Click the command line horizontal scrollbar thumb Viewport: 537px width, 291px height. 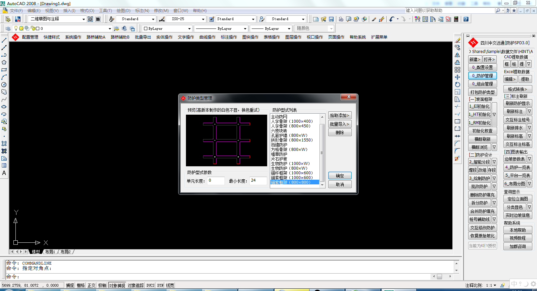point(439,277)
